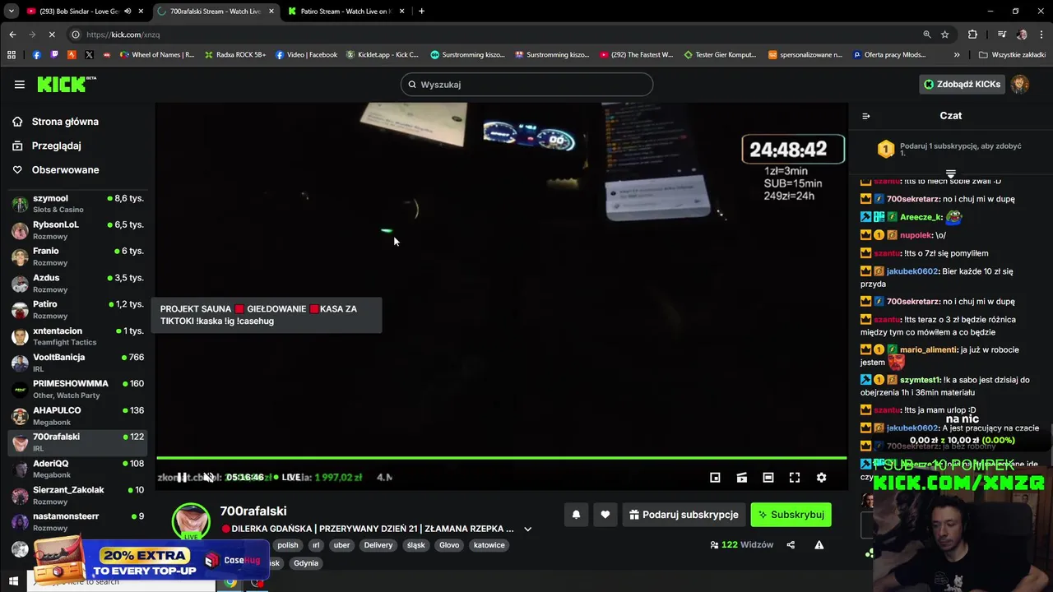Unmute the stream player volume
This screenshot has width=1053, height=592.
pos(208,477)
